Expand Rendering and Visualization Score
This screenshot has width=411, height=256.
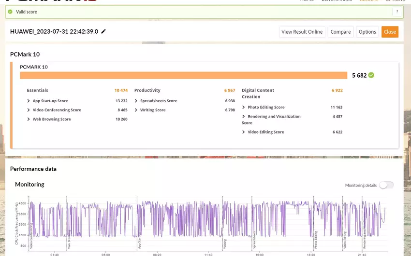(244, 117)
